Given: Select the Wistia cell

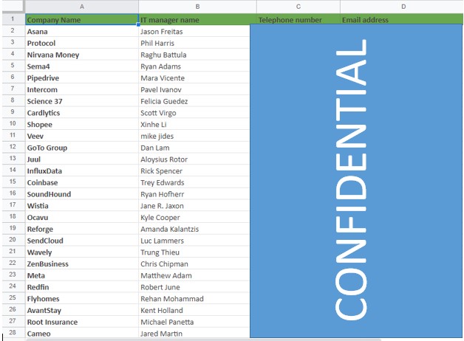Looking at the screenshot, I should tap(82, 206).
